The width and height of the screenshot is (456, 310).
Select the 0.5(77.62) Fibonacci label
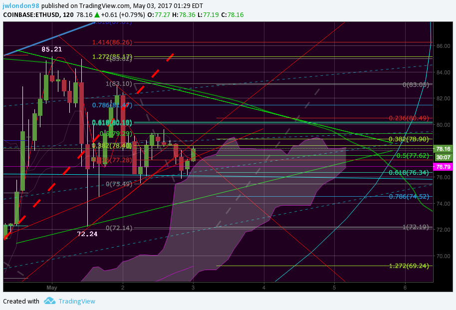click(x=413, y=155)
